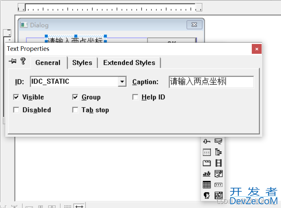The image size is (281, 208).
Task: Switch to the General tab
Action: (48, 63)
